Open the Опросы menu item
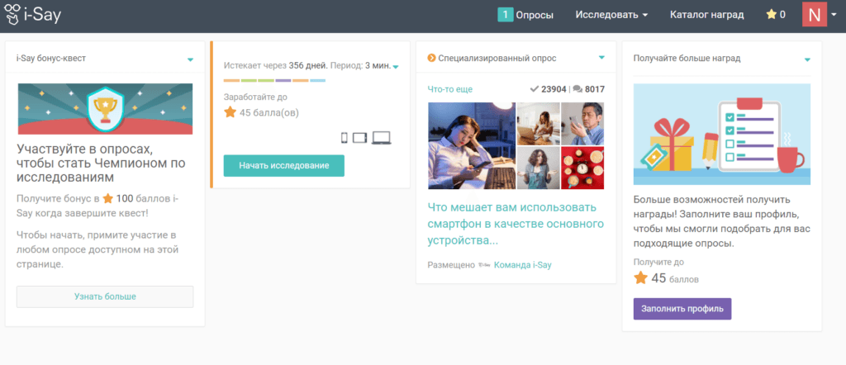This screenshot has height=365, width=846. click(x=535, y=15)
